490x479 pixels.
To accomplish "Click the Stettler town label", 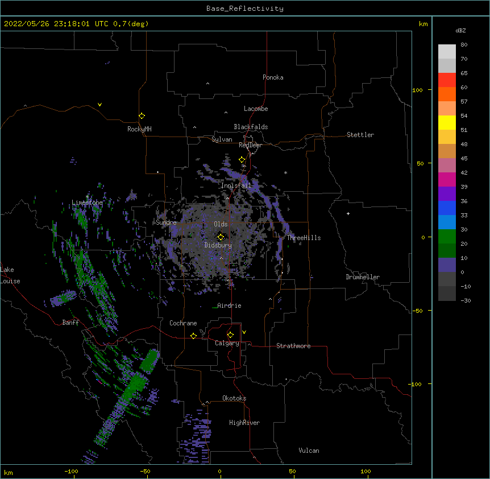I will tap(360, 135).
